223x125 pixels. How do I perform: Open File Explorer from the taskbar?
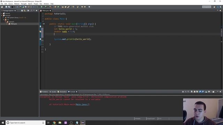pyautogui.click(x=60, y=123)
